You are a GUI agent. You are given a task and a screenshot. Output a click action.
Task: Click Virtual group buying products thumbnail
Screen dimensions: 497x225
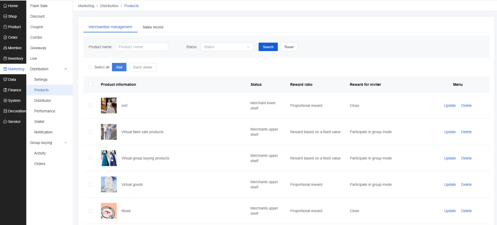(x=109, y=158)
